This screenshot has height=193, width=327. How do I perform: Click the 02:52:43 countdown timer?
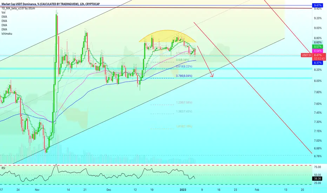319,59
